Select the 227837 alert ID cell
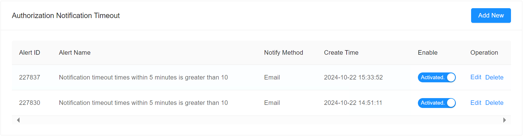The height and width of the screenshot is (137, 524). [29, 78]
